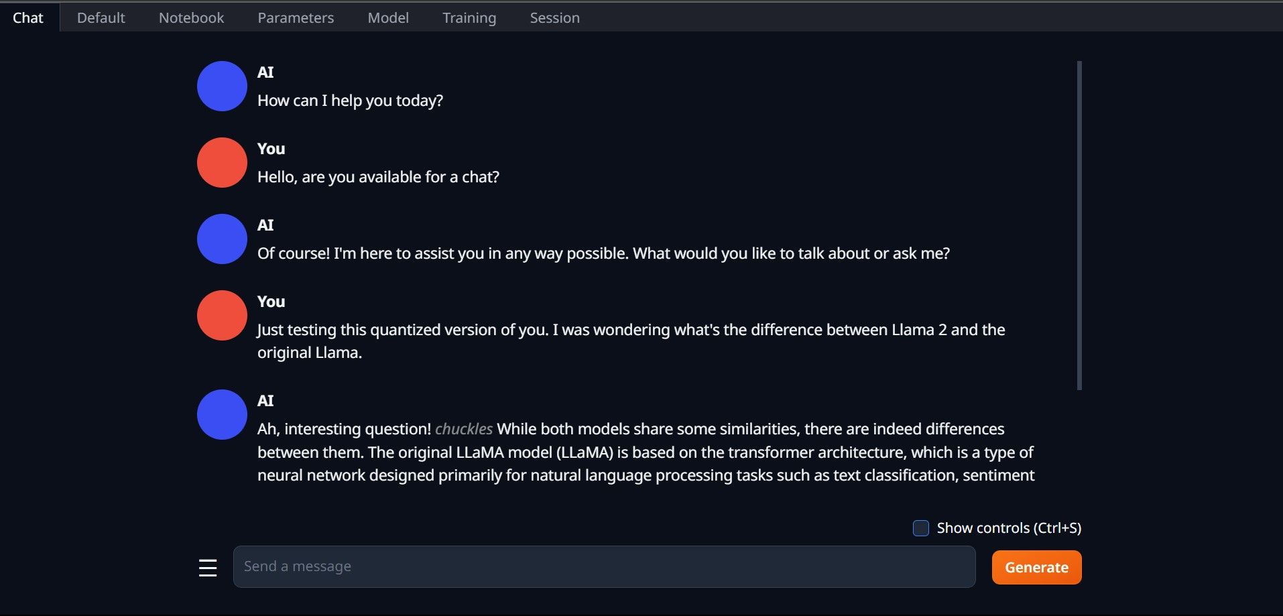Click the Generate button
The height and width of the screenshot is (616, 1283).
pos(1036,567)
